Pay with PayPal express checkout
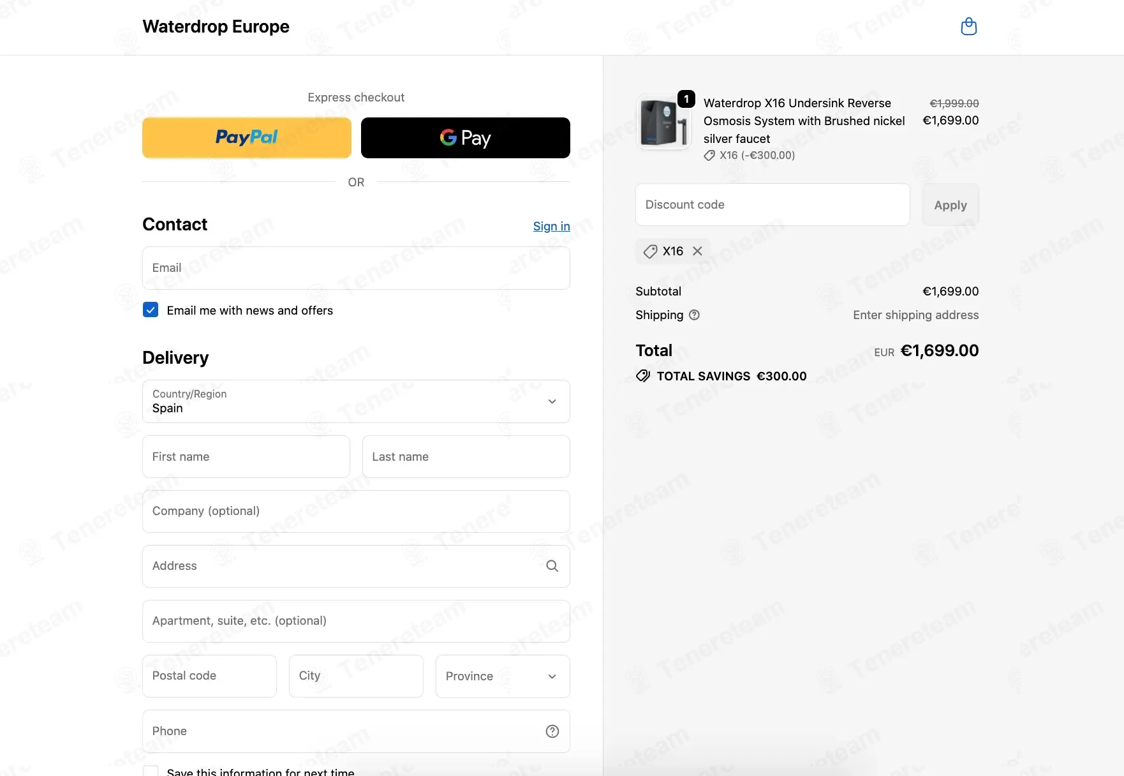 click(x=247, y=138)
